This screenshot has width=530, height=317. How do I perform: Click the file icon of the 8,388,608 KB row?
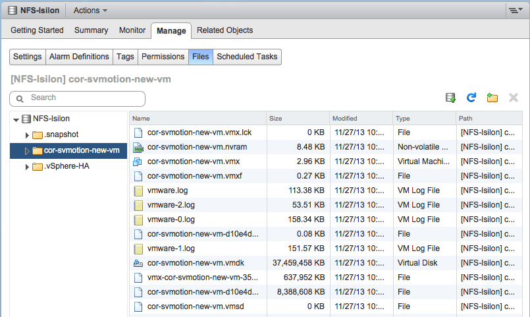138,293
